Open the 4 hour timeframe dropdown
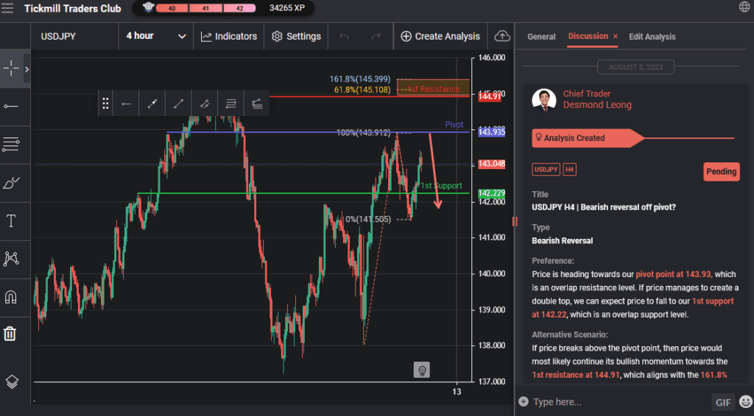The image size is (754, 416). click(156, 36)
